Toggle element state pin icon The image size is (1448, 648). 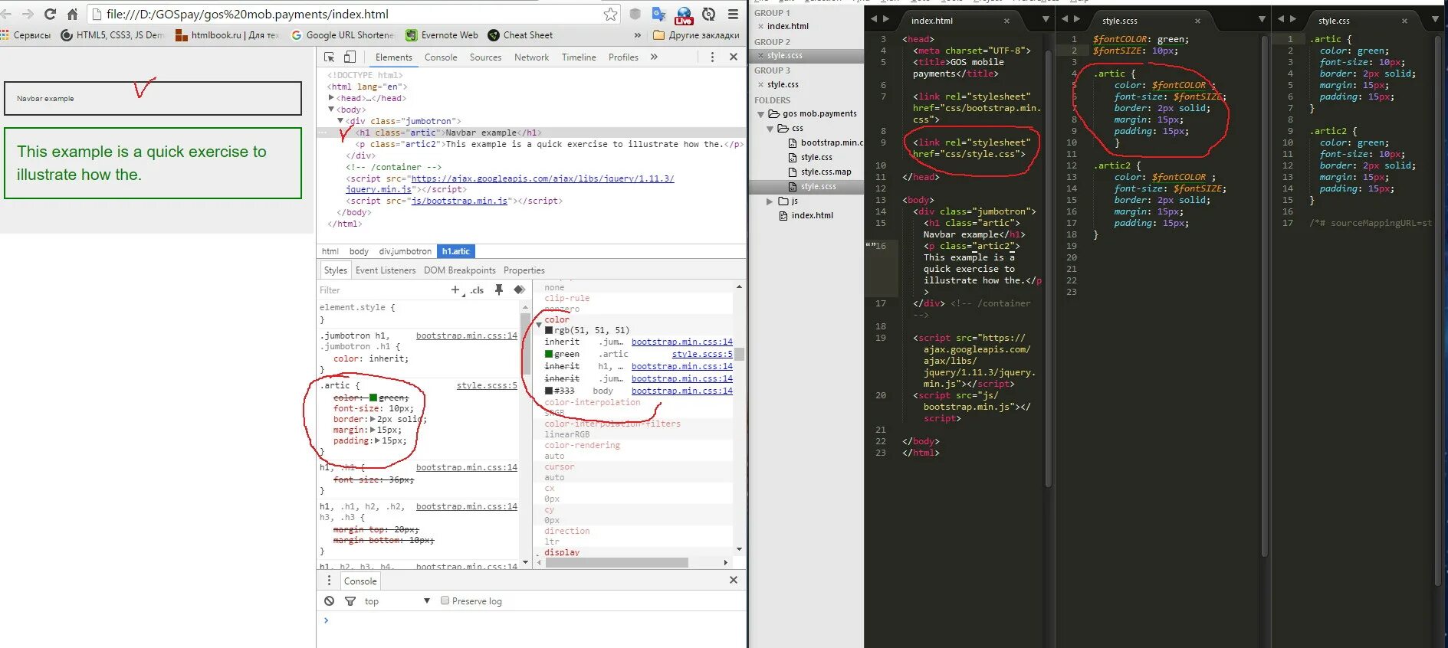[499, 290]
